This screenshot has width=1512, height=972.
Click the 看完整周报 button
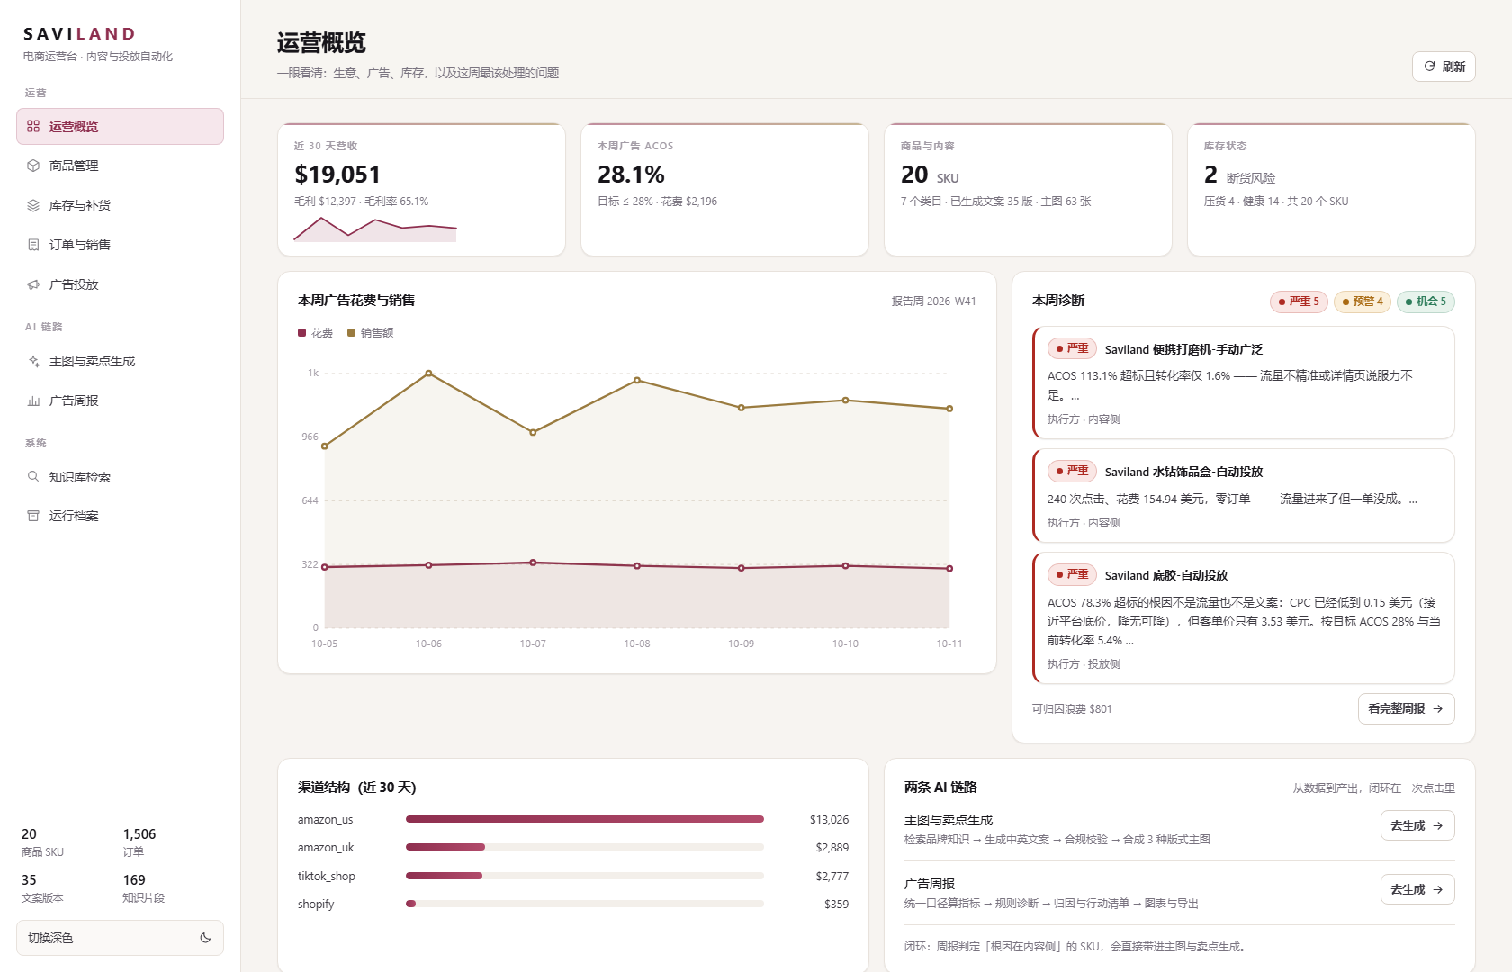tap(1406, 708)
